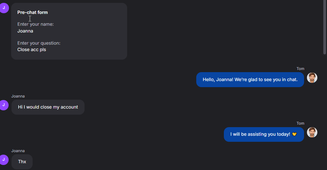Select the 'Hi I would close my account' message
327x170 pixels.
pyautogui.click(x=48, y=107)
